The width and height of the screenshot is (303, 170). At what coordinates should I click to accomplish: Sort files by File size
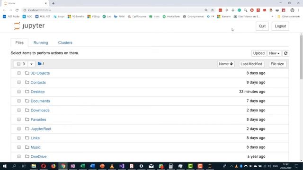tap(277, 64)
